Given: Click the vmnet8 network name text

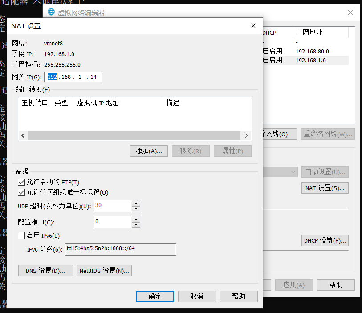Looking at the screenshot, I should [53, 43].
